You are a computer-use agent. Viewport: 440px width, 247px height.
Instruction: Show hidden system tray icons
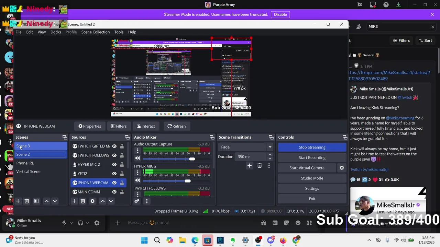click(x=369, y=240)
